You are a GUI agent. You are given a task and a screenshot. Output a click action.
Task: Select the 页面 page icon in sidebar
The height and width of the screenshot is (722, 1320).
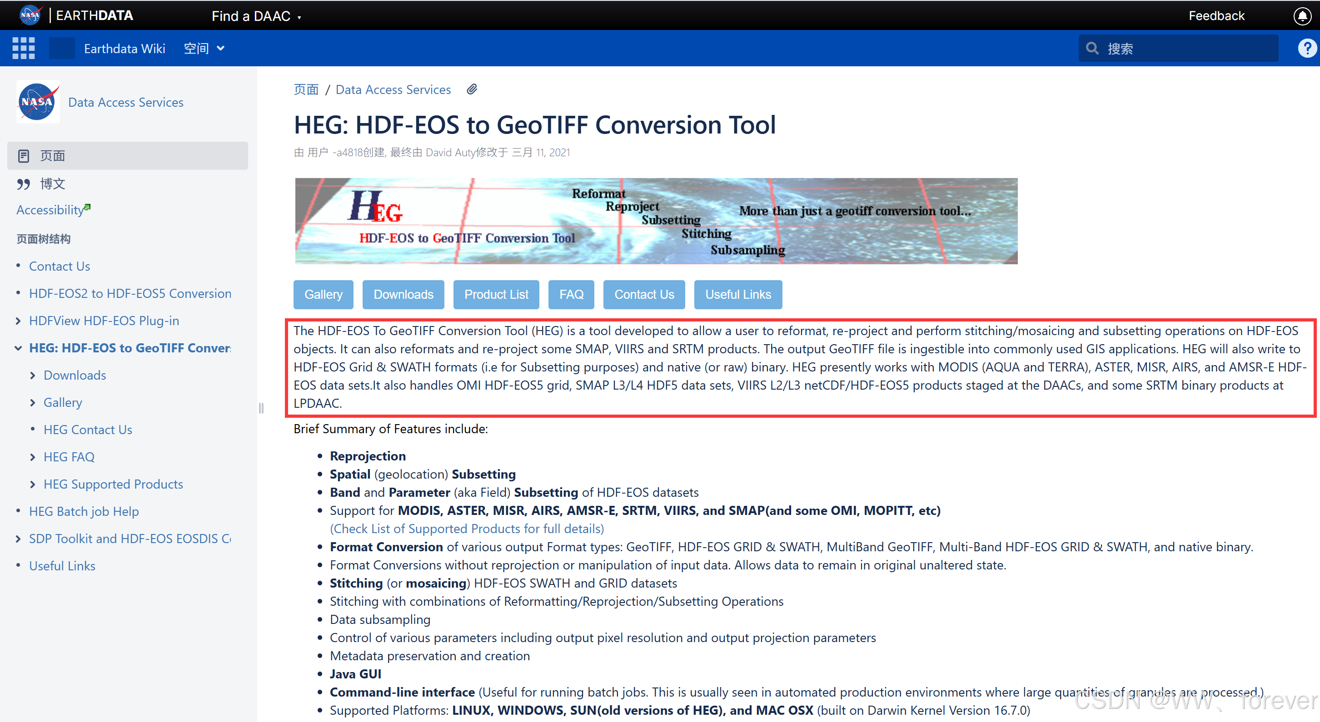coord(24,155)
